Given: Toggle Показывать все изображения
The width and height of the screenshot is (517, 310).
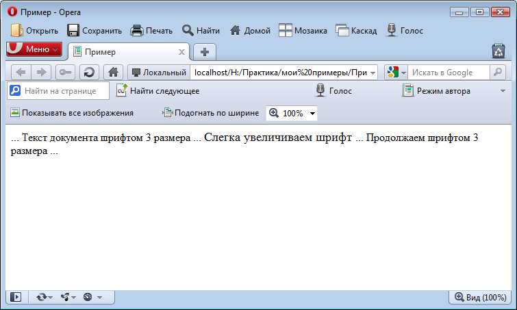Looking at the screenshot, I should point(72,113).
